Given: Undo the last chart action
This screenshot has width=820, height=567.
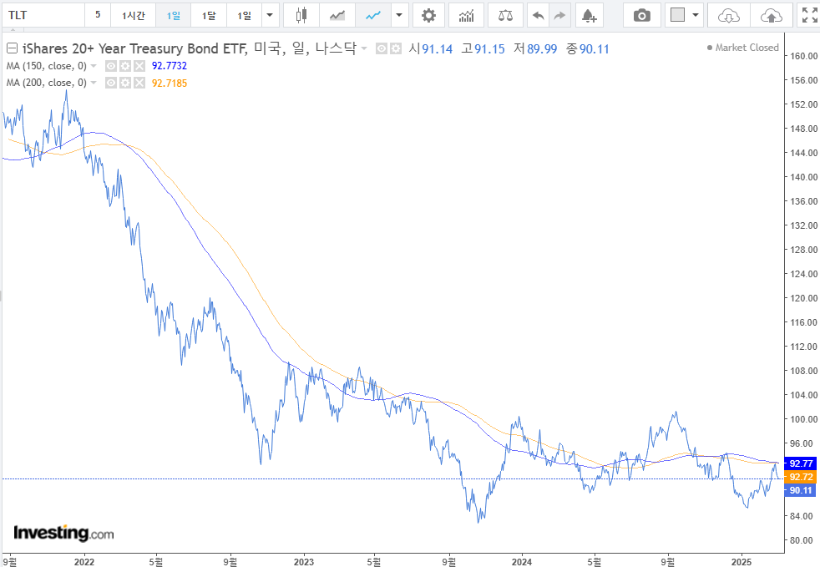Looking at the screenshot, I should pos(538,15).
